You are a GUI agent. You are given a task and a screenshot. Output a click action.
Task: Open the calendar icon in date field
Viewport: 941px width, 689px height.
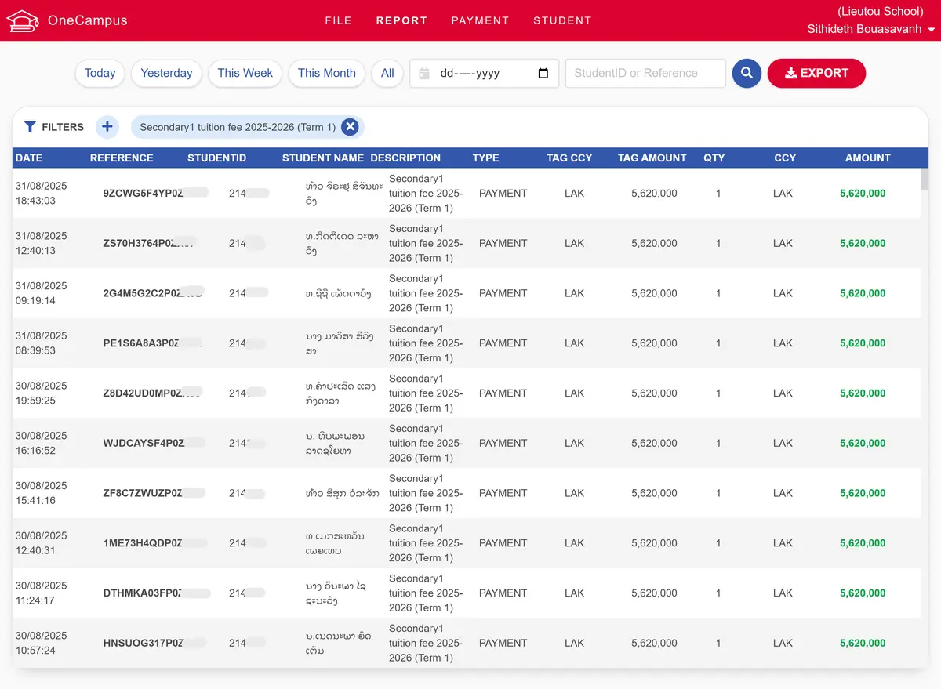pos(423,73)
